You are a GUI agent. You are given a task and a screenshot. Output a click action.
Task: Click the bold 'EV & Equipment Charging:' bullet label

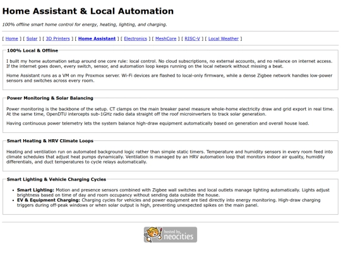point(49,200)
